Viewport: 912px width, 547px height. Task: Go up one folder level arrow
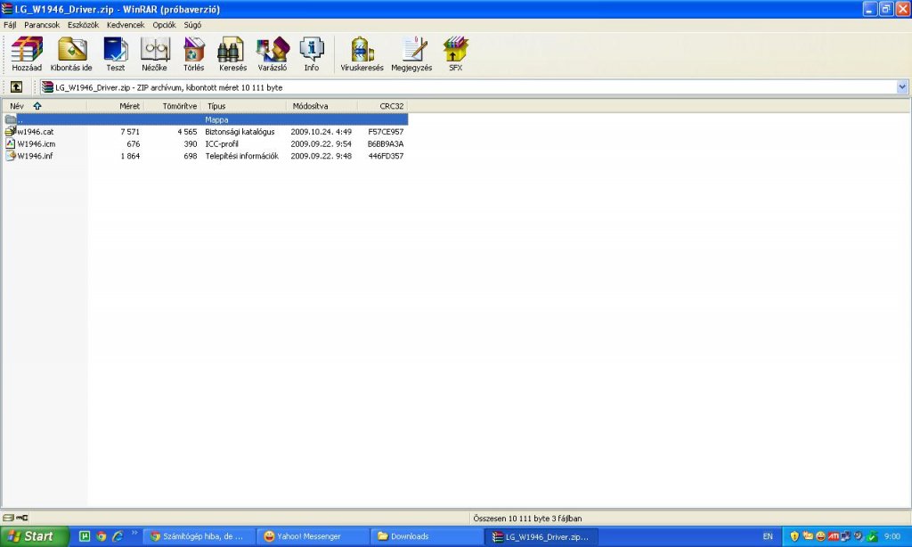pos(16,87)
